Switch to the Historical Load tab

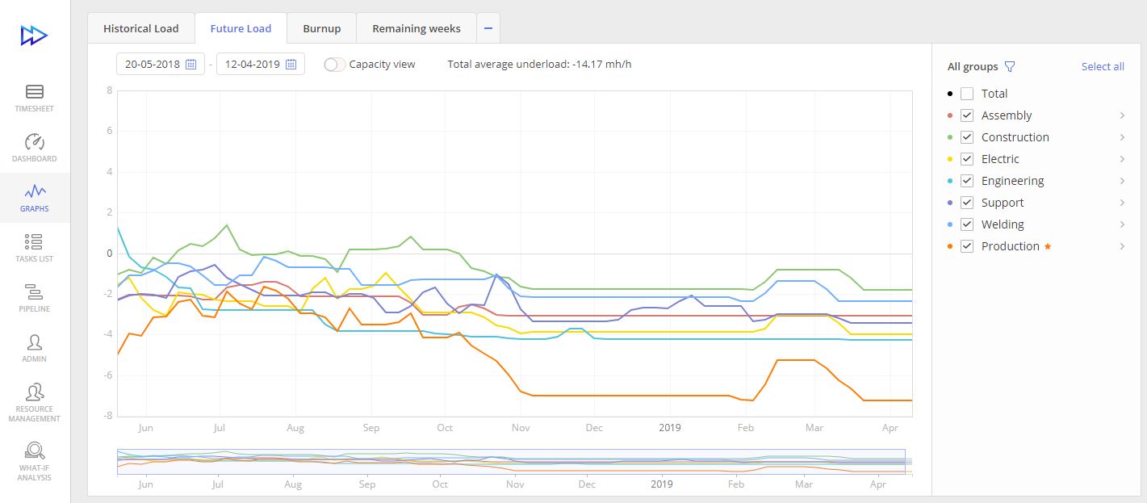pyautogui.click(x=140, y=28)
